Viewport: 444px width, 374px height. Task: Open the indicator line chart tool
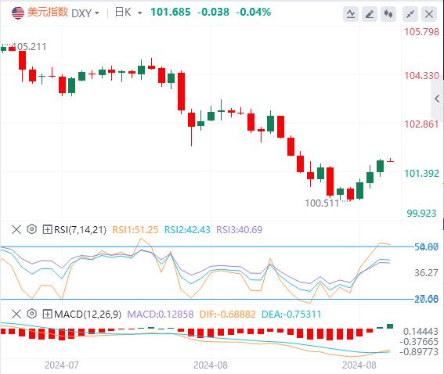click(x=351, y=13)
